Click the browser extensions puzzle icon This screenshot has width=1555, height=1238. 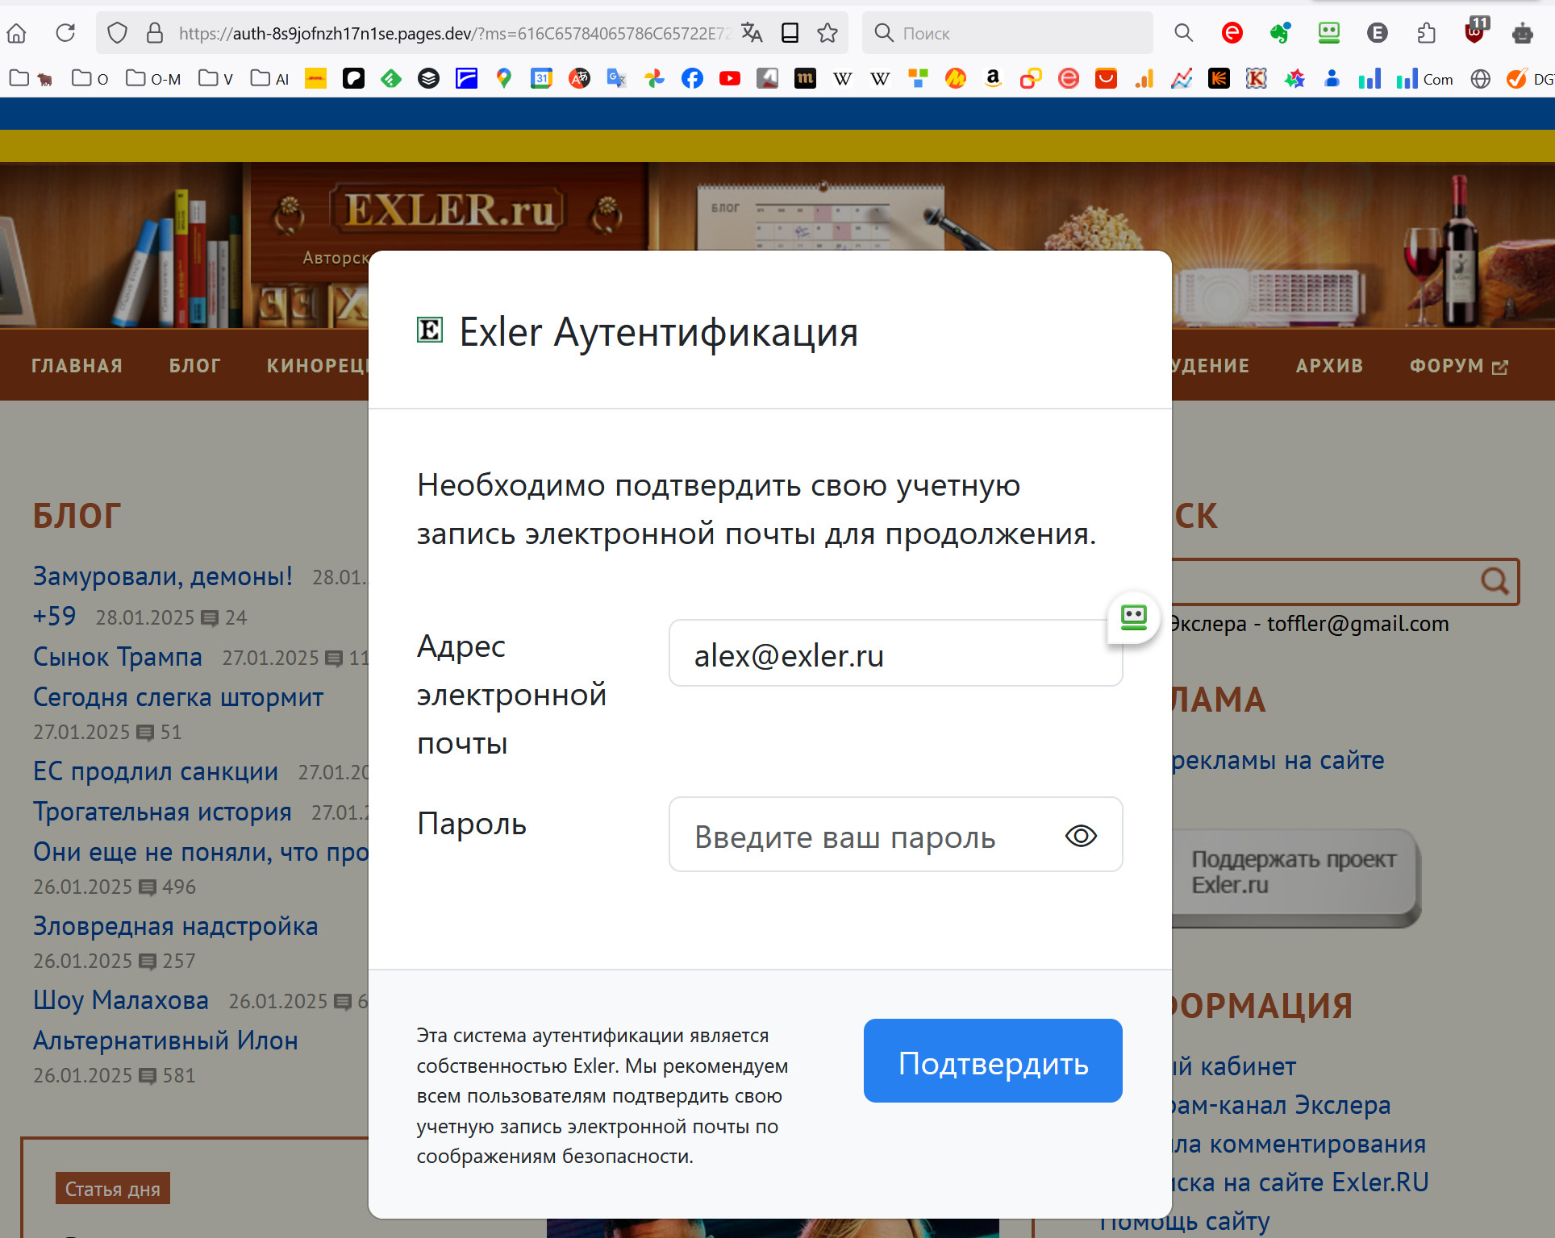pyautogui.click(x=1426, y=33)
